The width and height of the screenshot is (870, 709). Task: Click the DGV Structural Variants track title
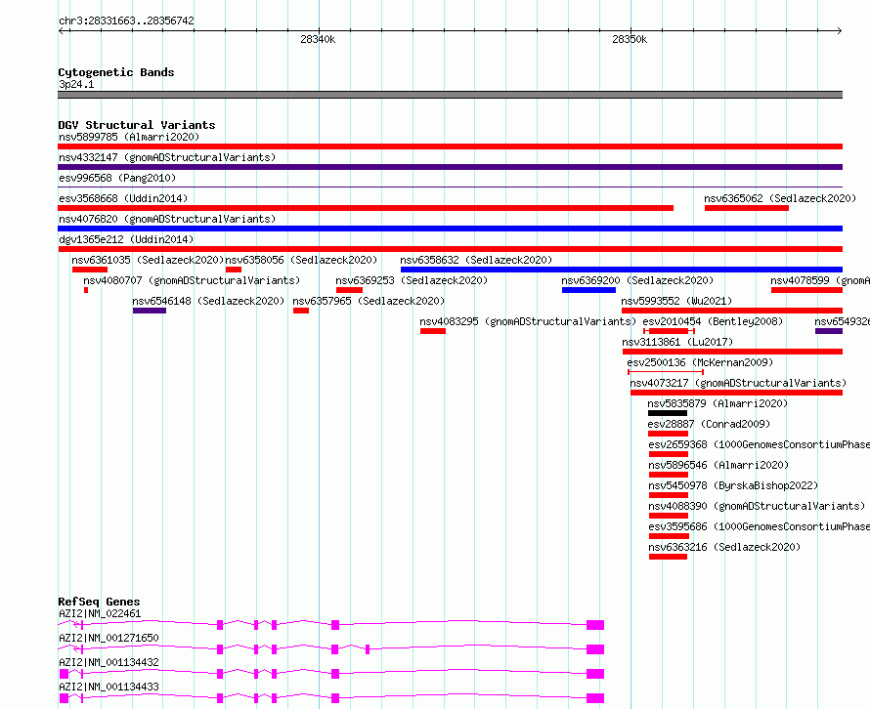click(137, 125)
